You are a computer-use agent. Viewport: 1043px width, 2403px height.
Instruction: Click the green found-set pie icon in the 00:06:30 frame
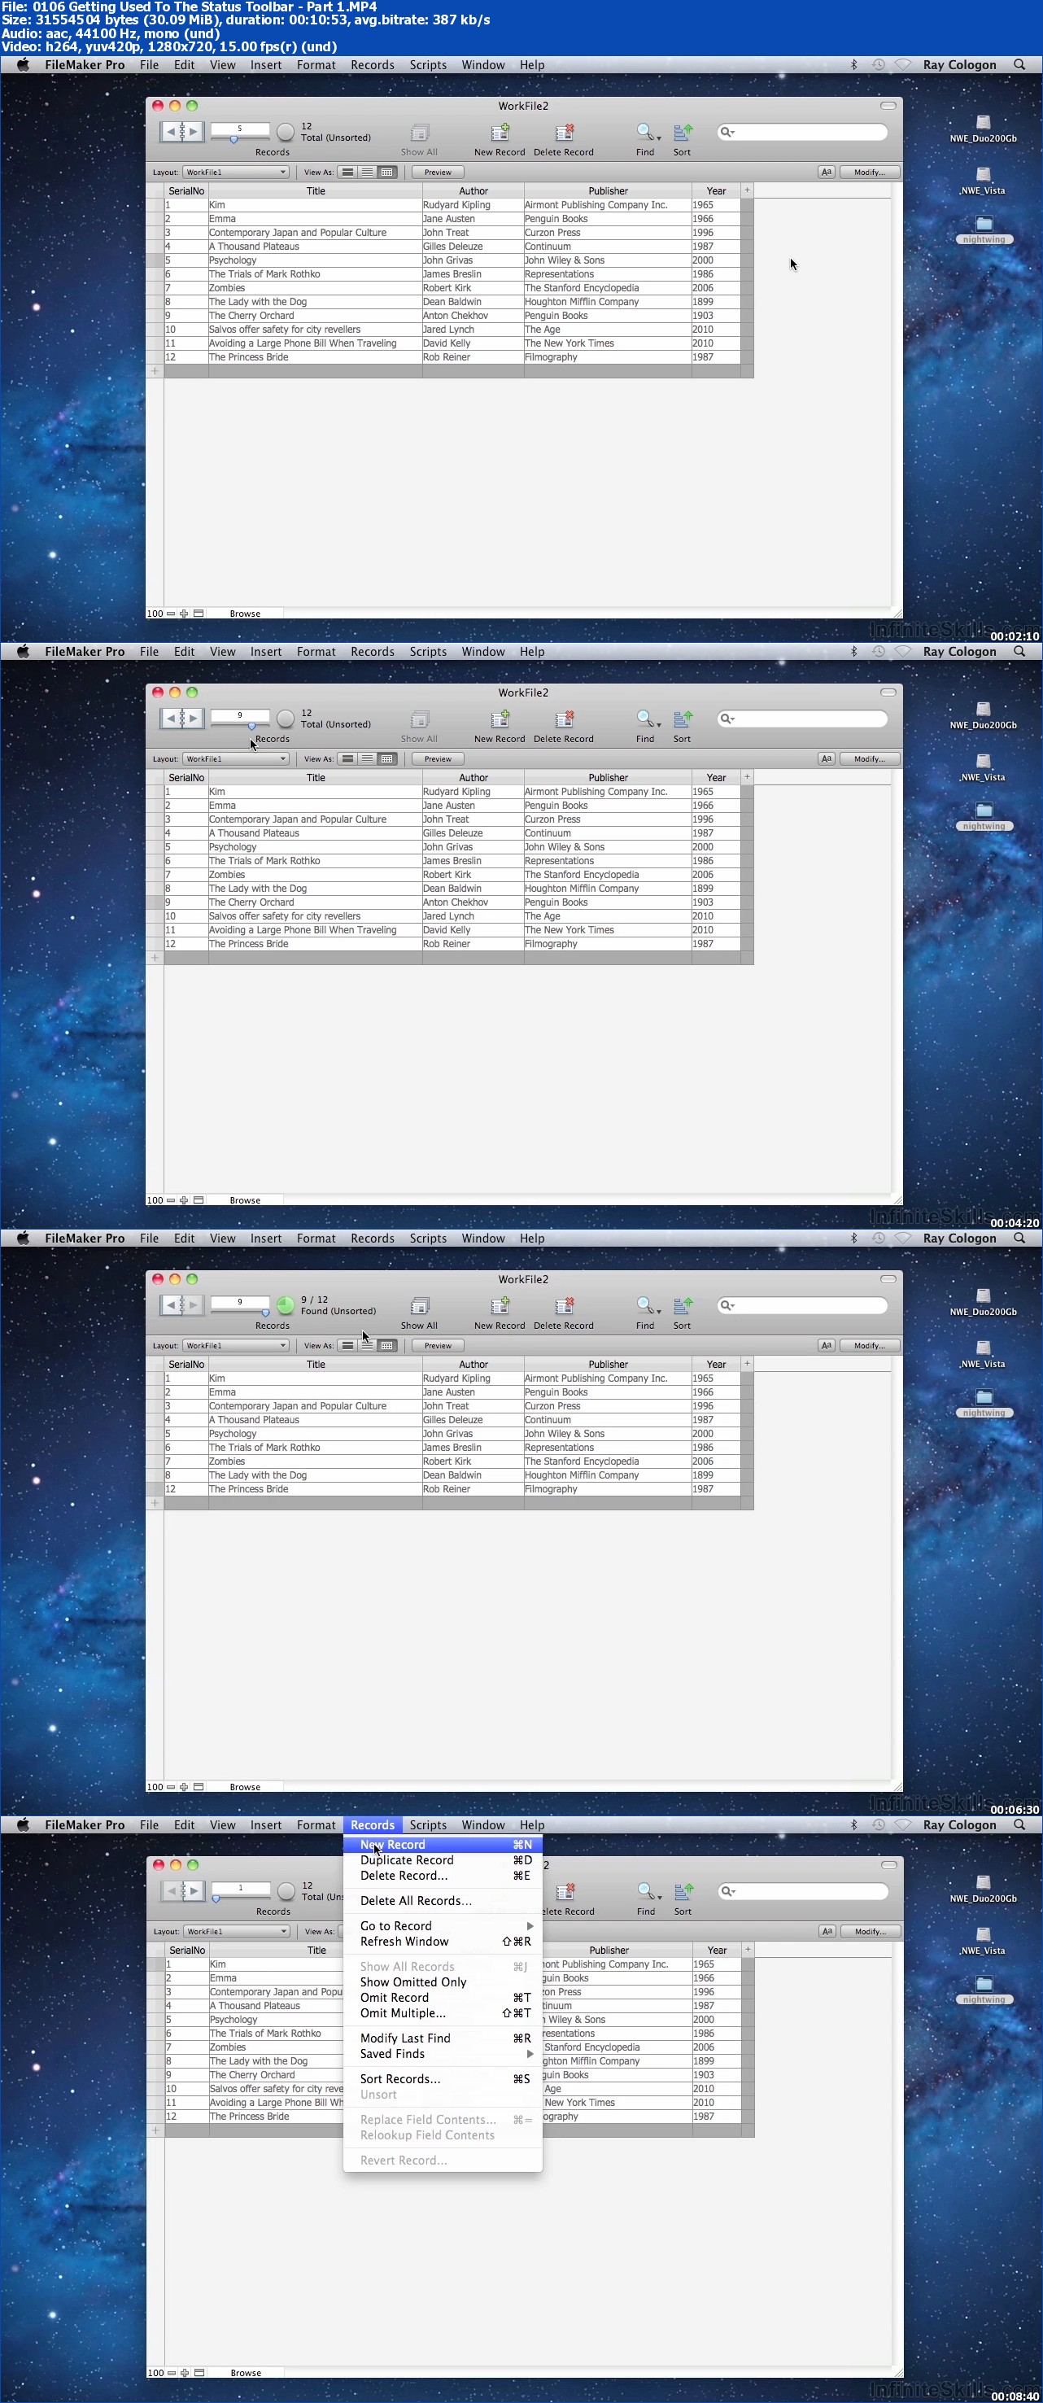coord(286,1305)
